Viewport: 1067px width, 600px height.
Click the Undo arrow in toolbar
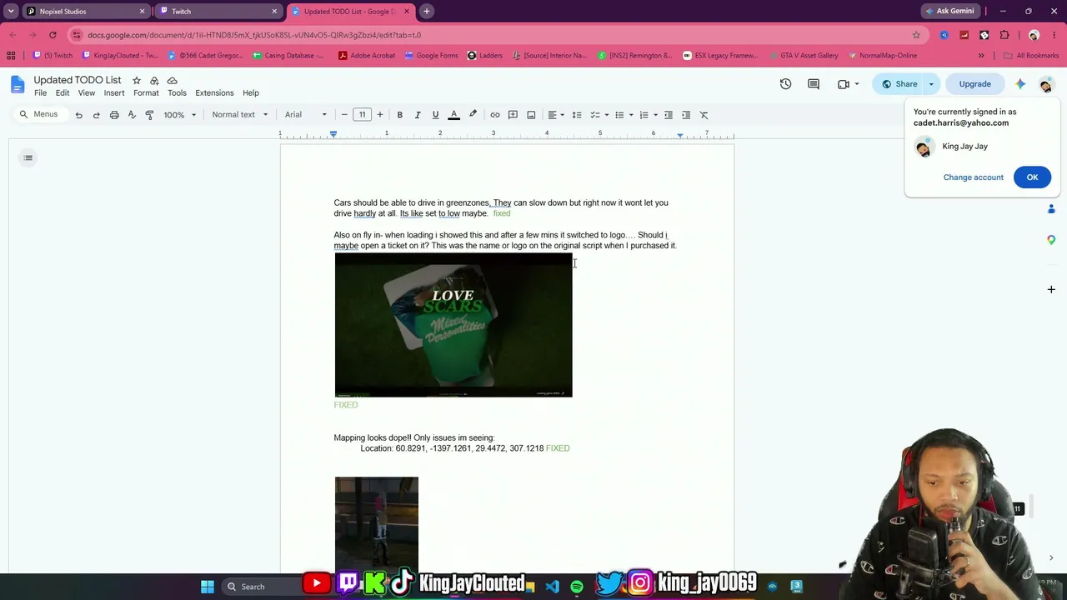[79, 115]
